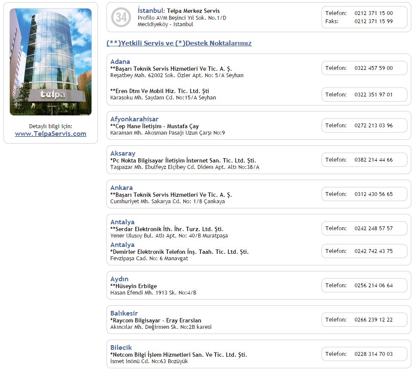The width and height of the screenshot is (413, 370).
Task: Click the İstanbul city name
Action: coord(150,11)
